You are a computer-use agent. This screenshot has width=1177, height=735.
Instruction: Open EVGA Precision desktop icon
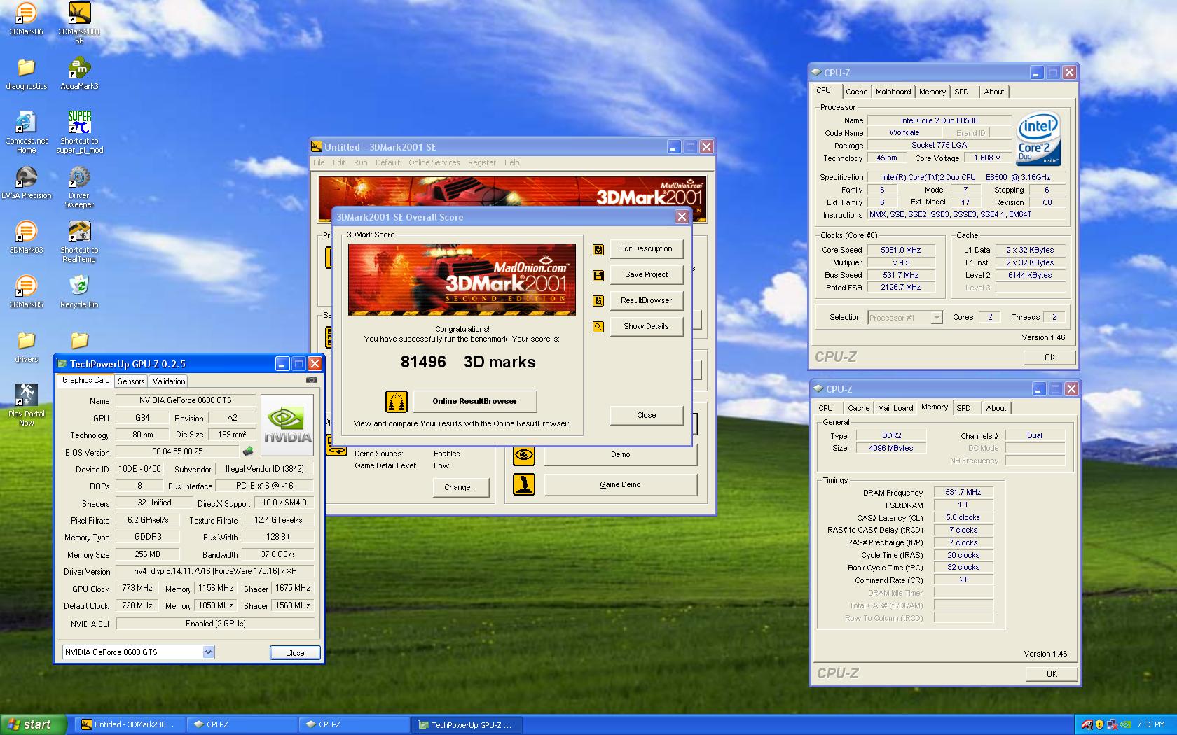tap(26, 183)
